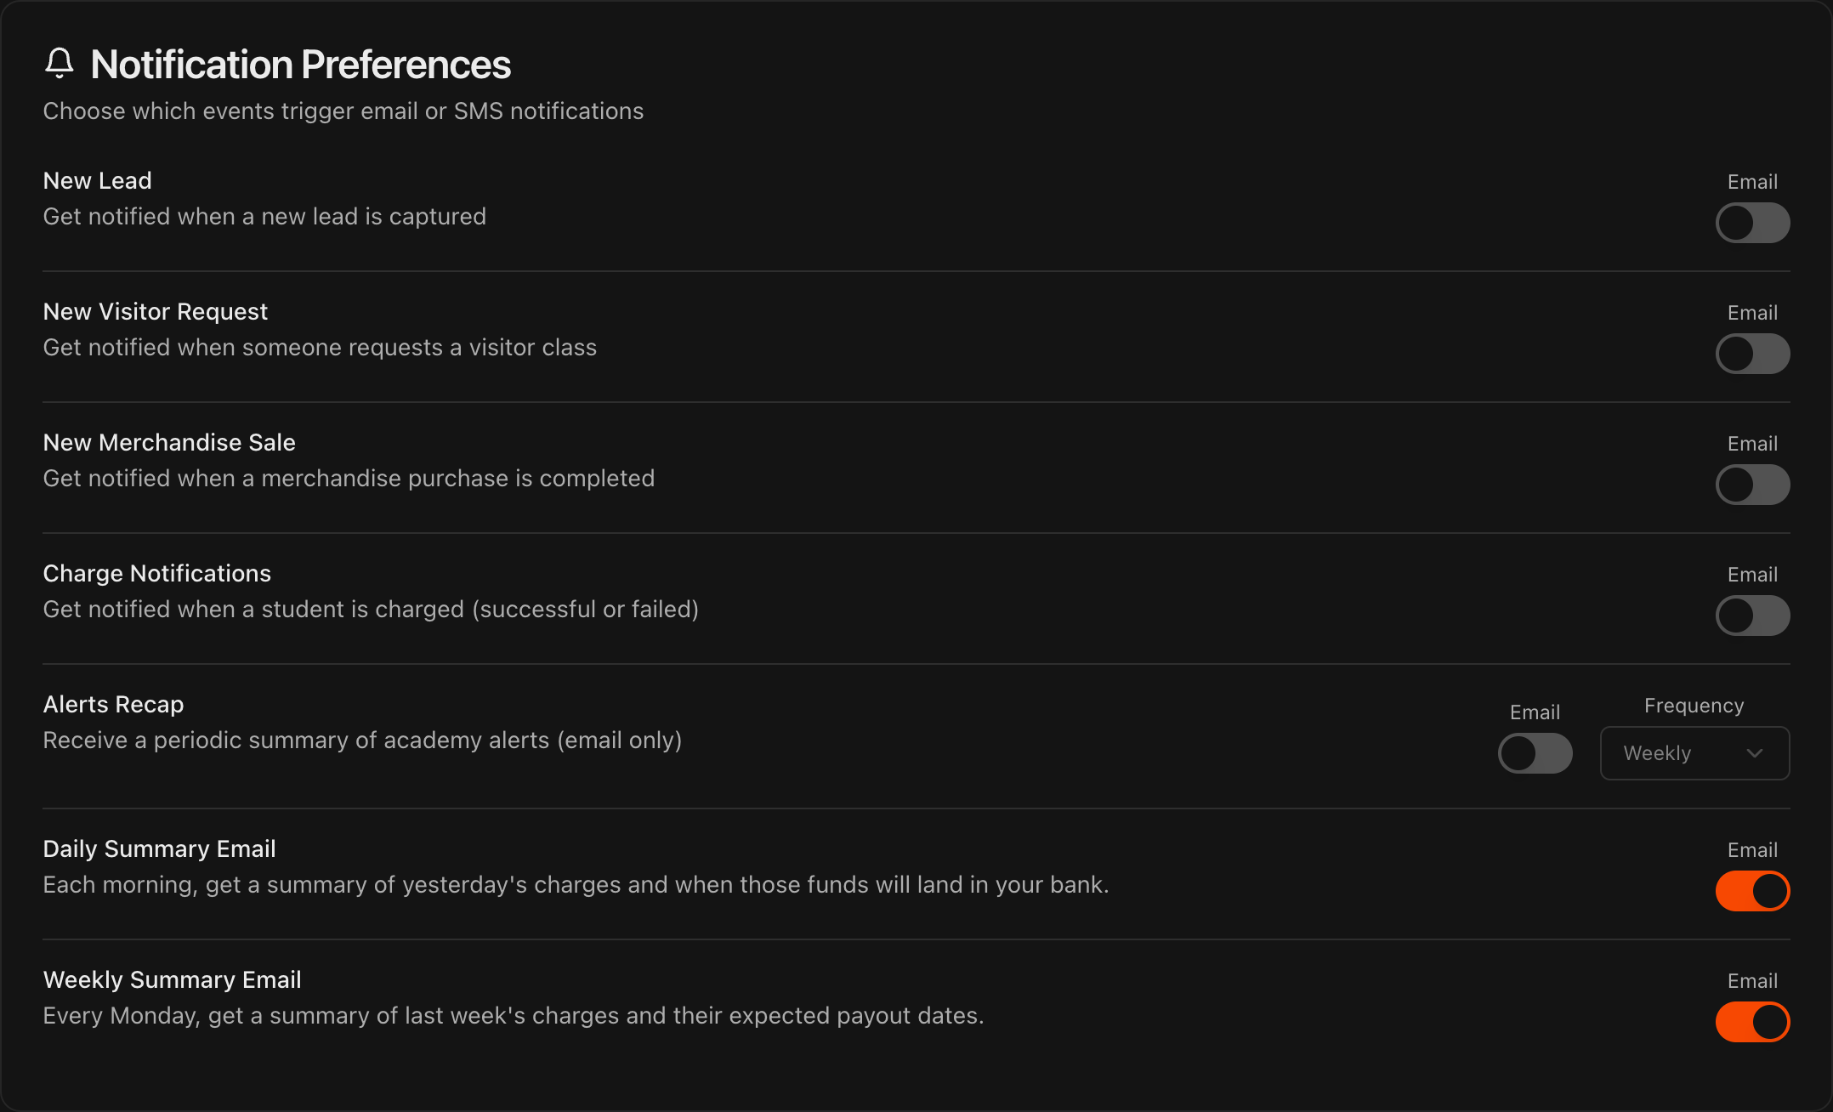Click the Weekly Summary Email heading
1833x1112 pixels.
[173, 979]
